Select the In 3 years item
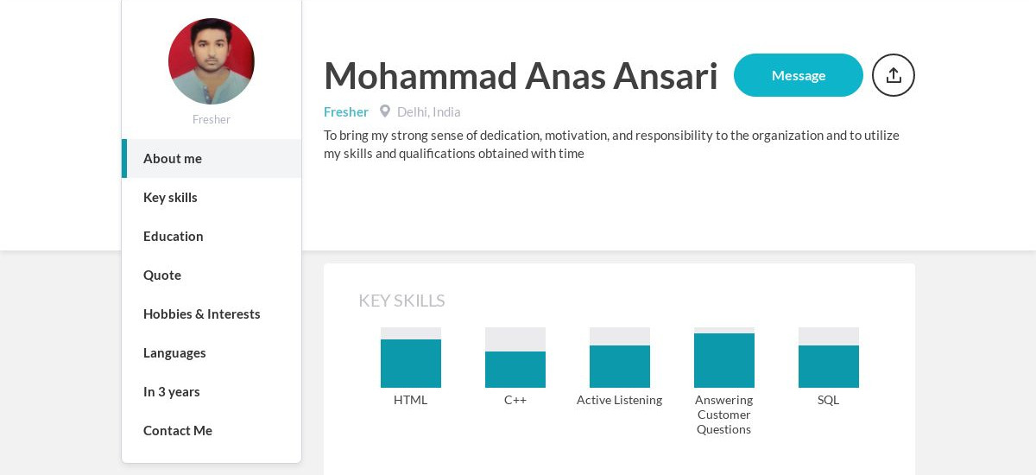 point(212,391)
